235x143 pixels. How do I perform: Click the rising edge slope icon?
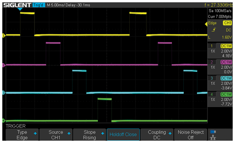click(x=214, y=30)
